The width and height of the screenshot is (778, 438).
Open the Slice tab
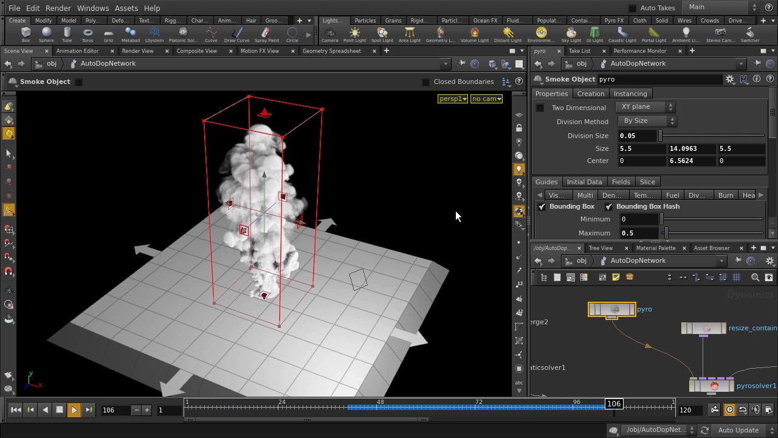(x=647, y=182)
